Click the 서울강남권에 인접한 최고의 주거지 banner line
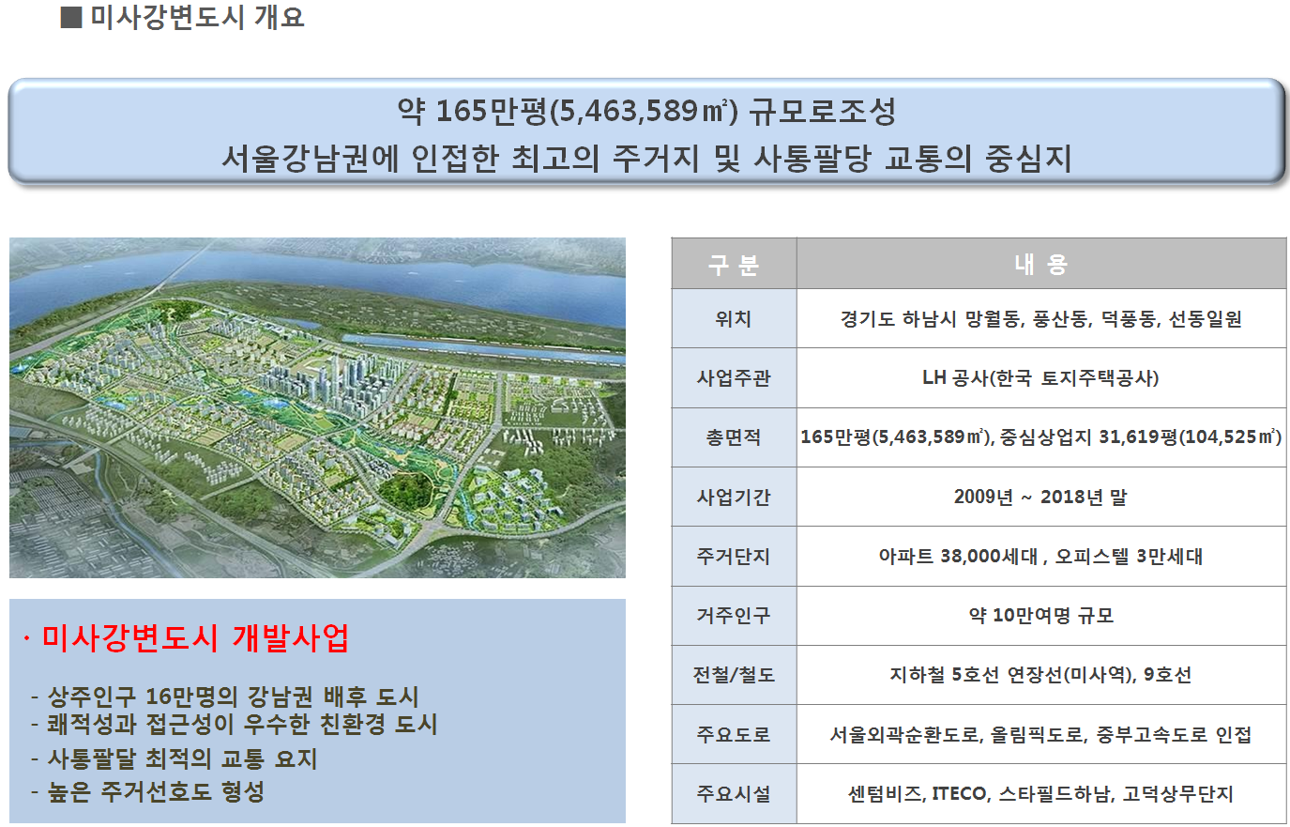 coord(646,158)
